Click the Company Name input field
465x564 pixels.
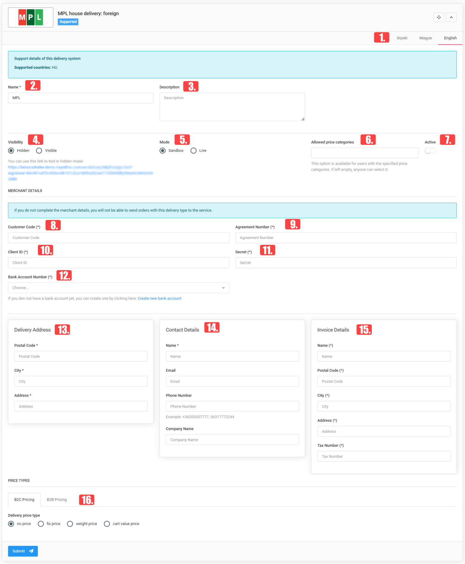click(232, 440)
